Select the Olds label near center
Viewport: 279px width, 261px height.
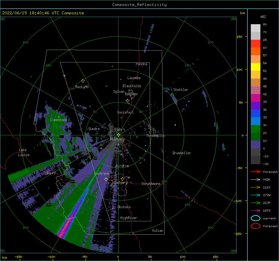pos(118,129)
